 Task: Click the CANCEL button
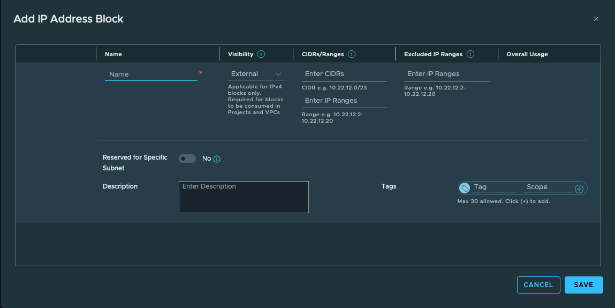pyautogui.click(x=538, y=285)
